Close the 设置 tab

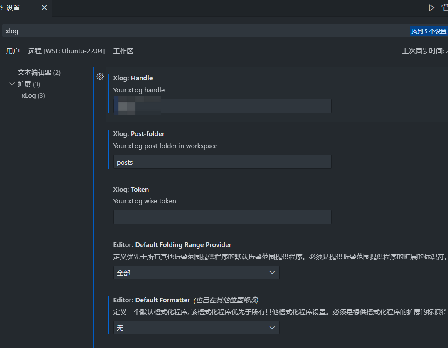(x=44, y=8)
